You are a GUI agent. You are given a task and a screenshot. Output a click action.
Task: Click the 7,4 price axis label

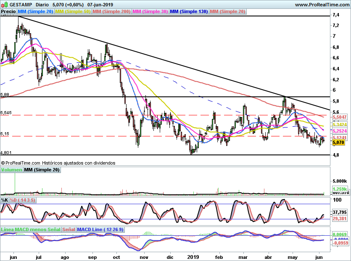[336, 15]
